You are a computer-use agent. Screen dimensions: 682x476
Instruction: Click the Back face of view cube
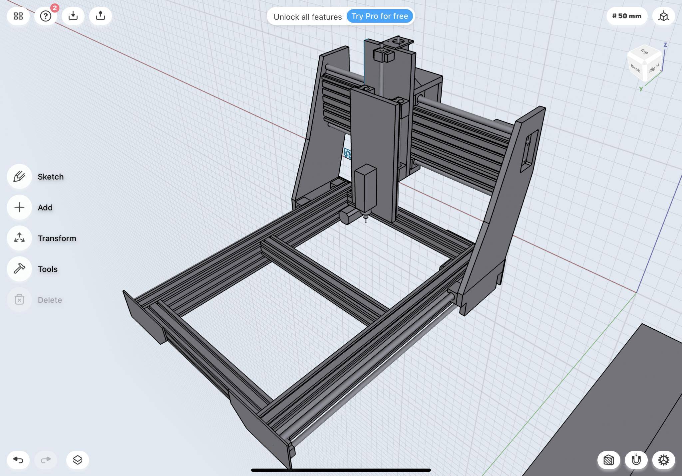pos(635,69)
